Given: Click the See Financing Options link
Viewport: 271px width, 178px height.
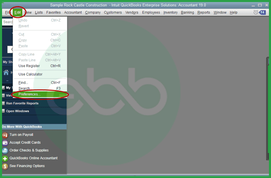Looking at the screenshot, I should pos(27,166).
